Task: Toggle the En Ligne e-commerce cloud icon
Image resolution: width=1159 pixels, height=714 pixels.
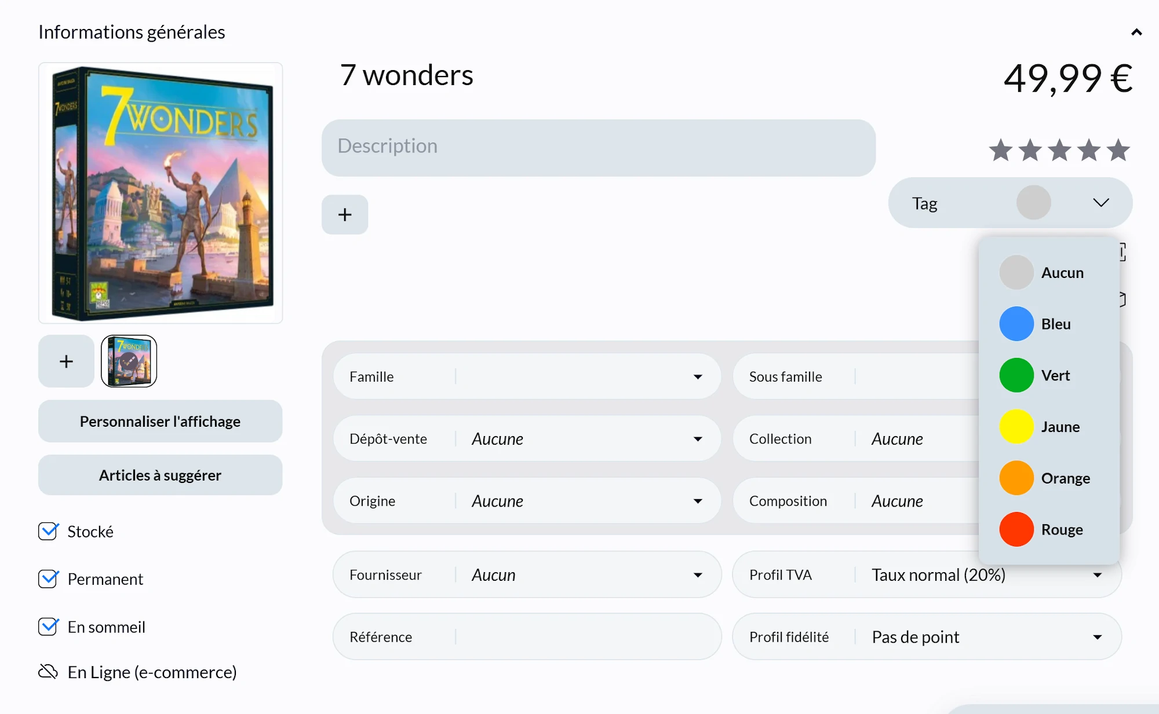Action: [x=48, y=672]
